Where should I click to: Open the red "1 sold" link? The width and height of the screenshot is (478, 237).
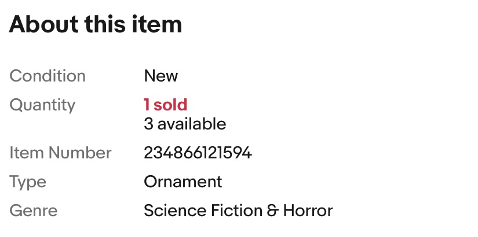coord(166,105)
